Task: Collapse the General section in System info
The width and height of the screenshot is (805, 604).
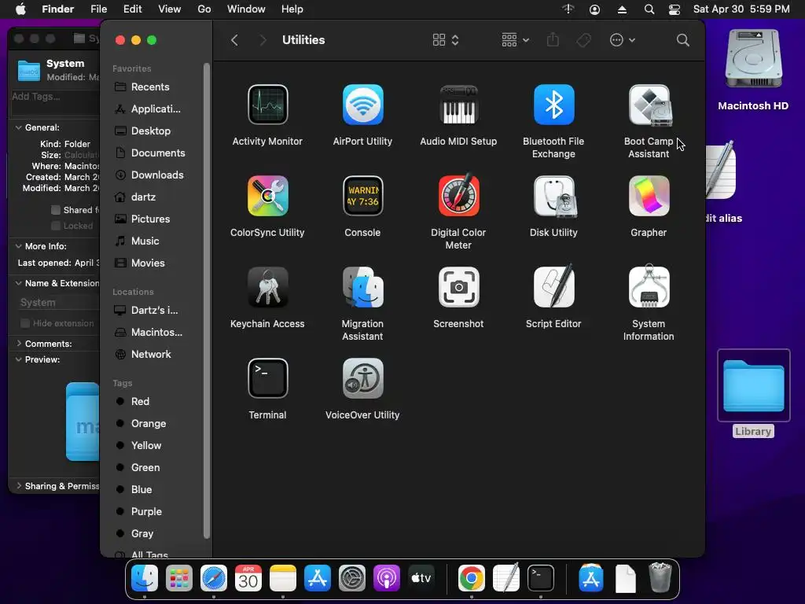Action: tap(19, 127)
